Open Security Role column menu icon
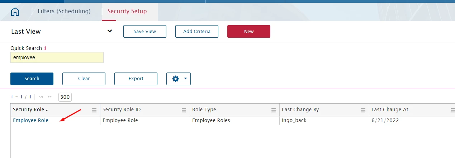The width and height of the screenshot is (455, 158). point(94,110)
